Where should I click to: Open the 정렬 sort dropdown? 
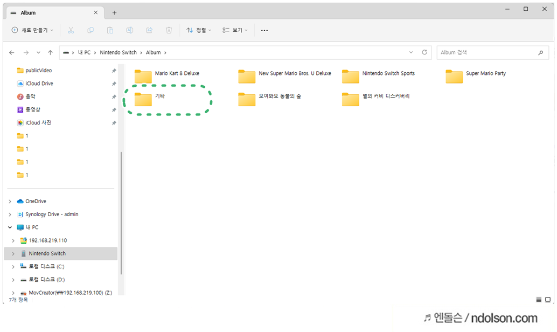(x=199, y=30)
